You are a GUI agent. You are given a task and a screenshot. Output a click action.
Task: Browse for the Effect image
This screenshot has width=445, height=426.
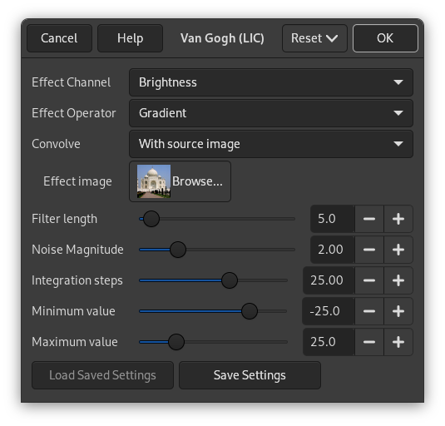180,181
